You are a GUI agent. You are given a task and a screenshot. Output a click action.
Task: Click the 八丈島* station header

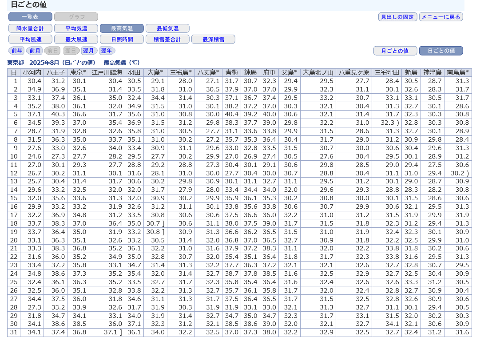point(208,72)
